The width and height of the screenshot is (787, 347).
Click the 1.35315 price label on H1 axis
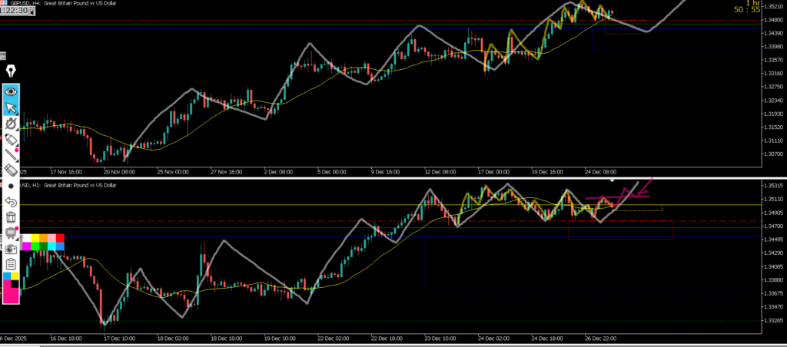(773, 186)
